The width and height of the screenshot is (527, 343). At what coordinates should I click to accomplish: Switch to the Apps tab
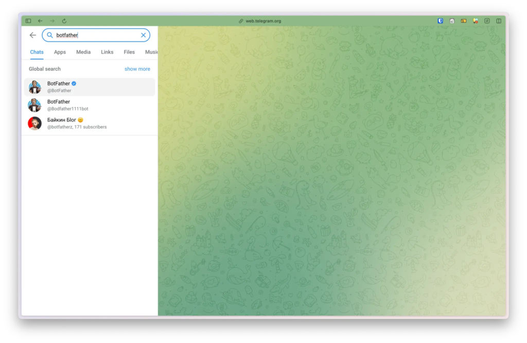pos(60,52)
